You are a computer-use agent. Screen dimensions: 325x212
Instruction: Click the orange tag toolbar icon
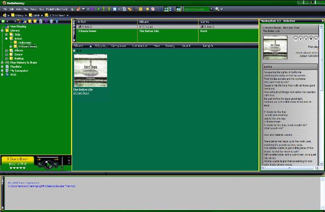[130, 9]
